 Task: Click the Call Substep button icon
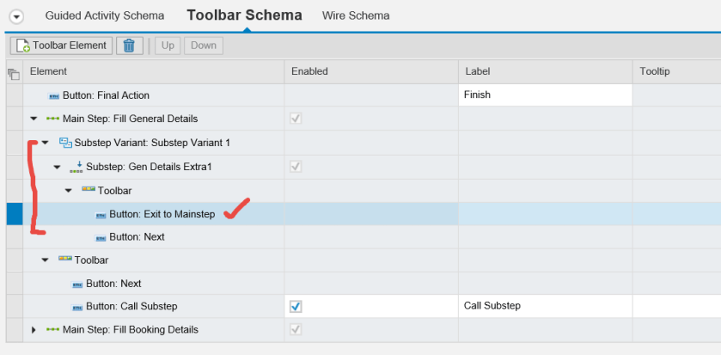(77, 307)
